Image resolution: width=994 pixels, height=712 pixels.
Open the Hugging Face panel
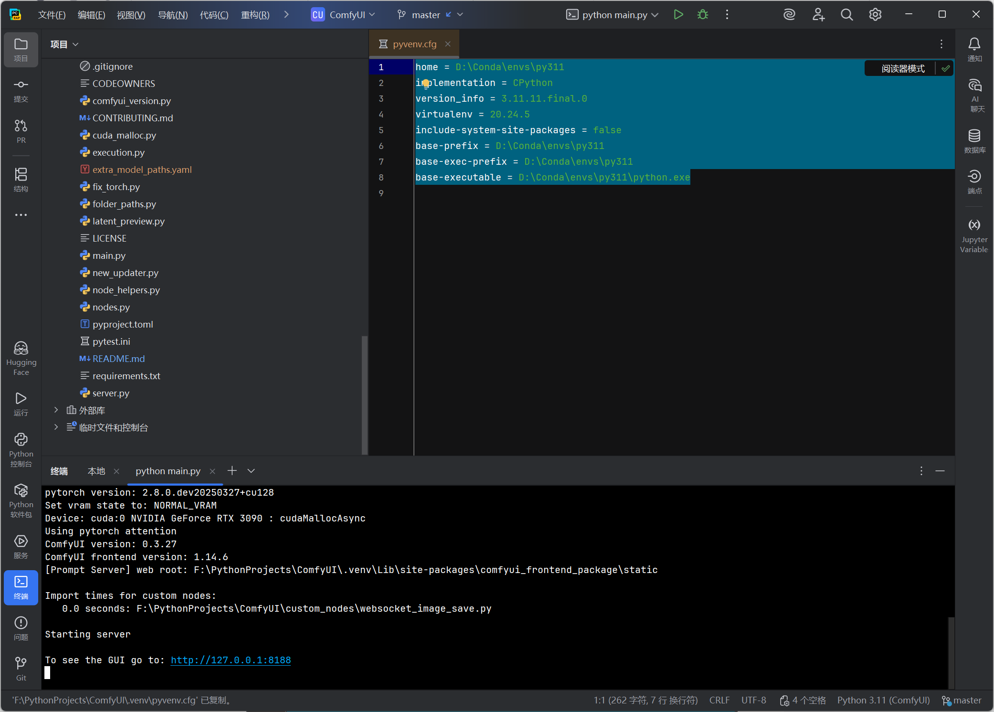click(21, 359)
